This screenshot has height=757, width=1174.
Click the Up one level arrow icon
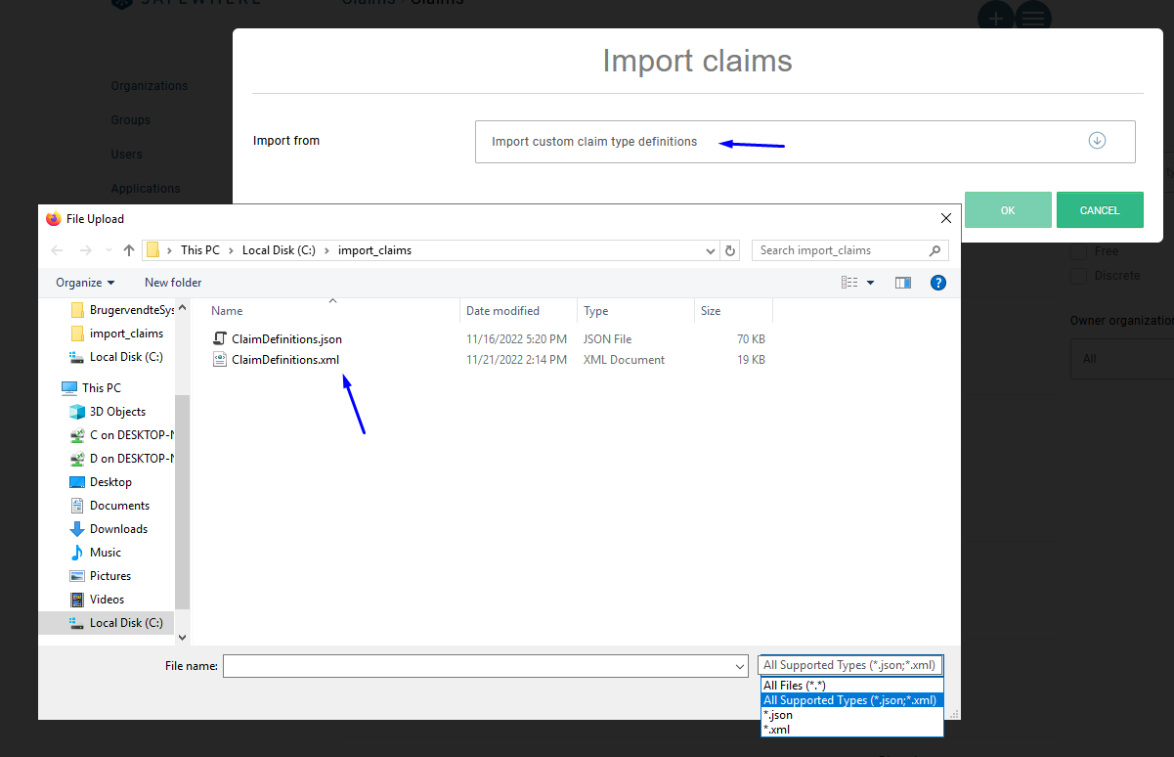pos(129,250)
